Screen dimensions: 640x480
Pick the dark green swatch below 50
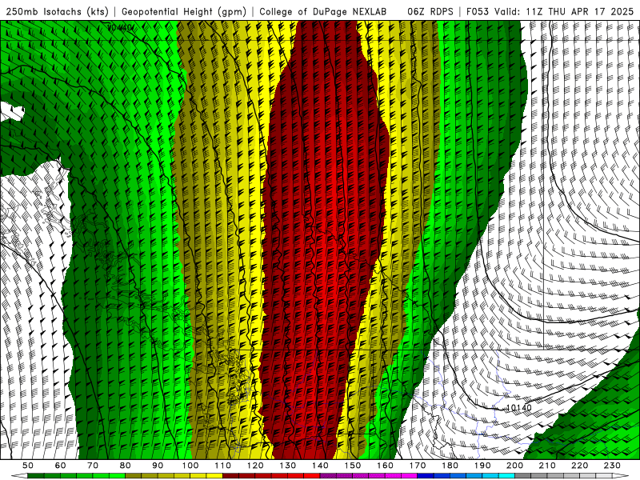click(36, 476)
